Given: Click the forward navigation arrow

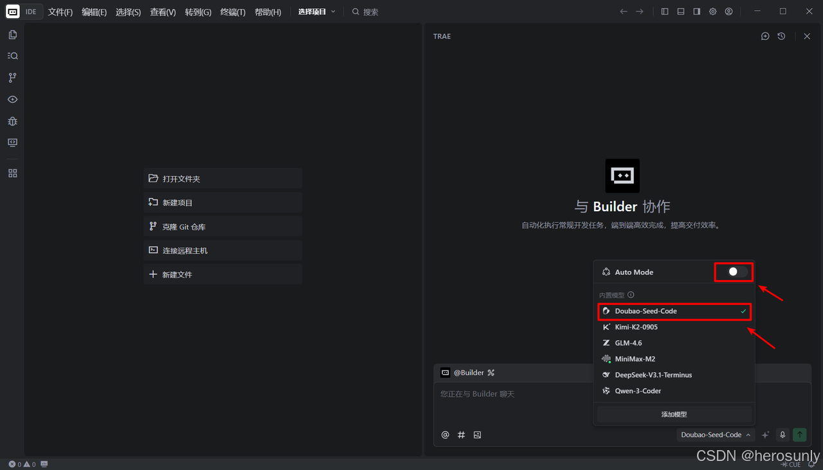Looking at the screenshot, I should [x=639, y=12].
